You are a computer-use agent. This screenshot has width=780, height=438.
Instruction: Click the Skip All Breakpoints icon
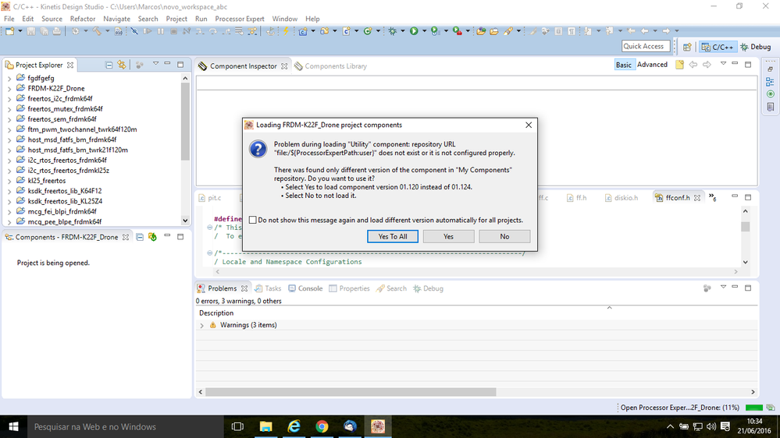[134, 31]
